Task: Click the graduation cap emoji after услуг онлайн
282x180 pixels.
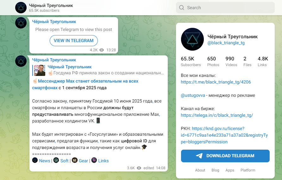Action: (x=144, y=147)
